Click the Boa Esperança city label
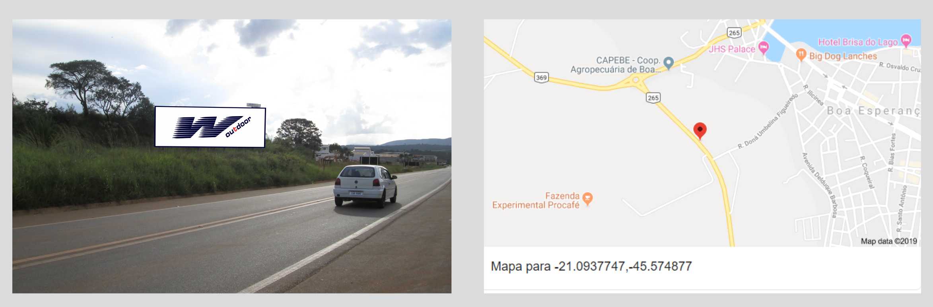Image resolution: width=933 pixels, height=307 pixels. pyautogui.click(x=873, y=111)
